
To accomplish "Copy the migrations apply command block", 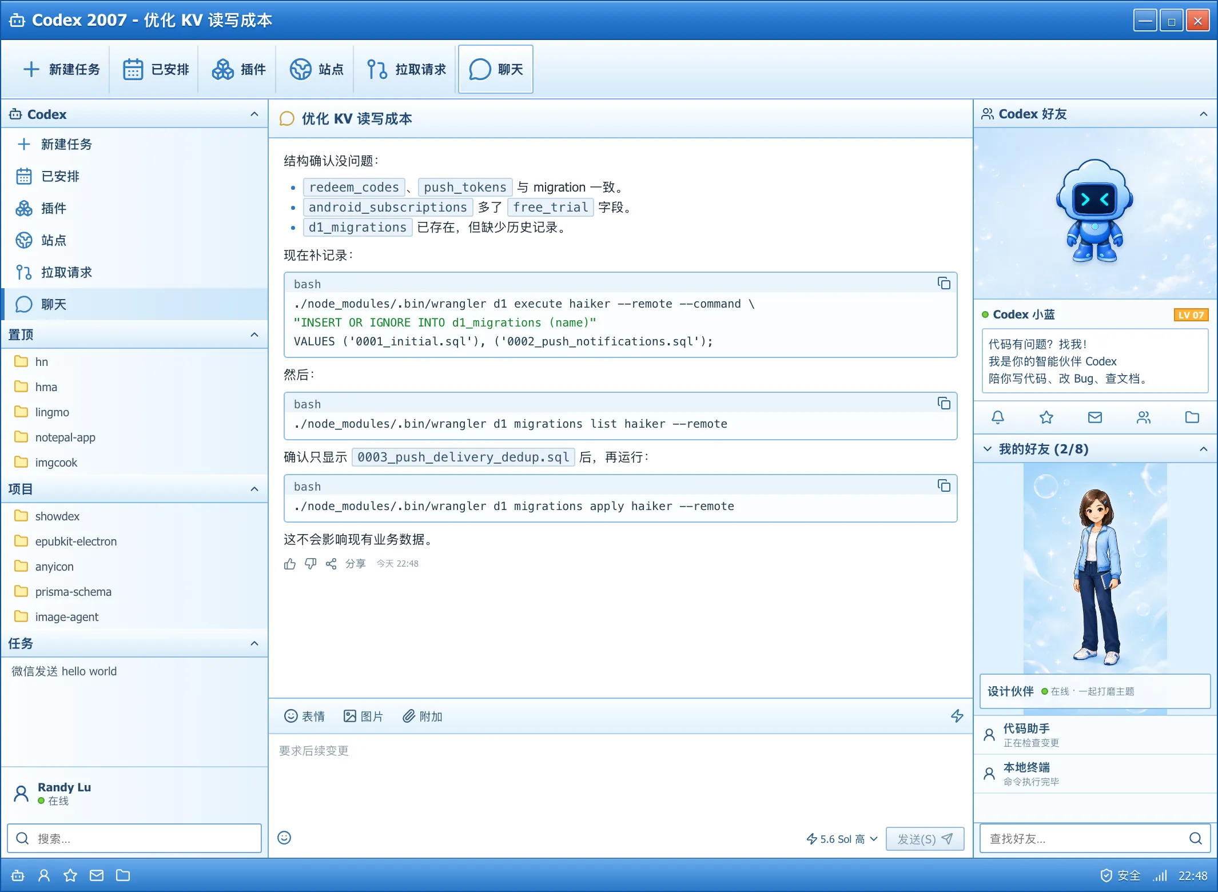I will [x=944, y=485].
